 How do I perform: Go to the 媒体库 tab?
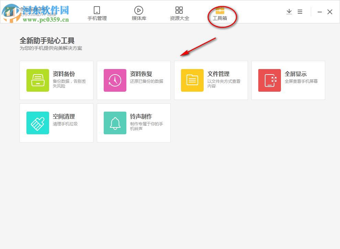pos(139,18)
